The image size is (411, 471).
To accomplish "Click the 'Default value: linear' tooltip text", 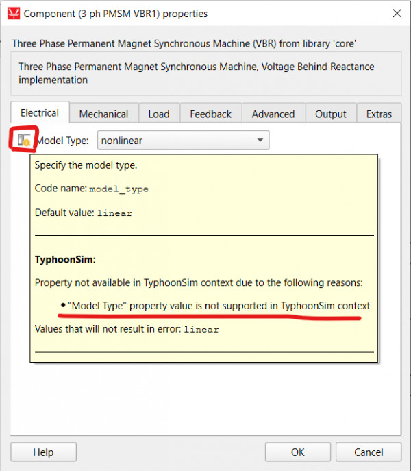I will (84, 213).
